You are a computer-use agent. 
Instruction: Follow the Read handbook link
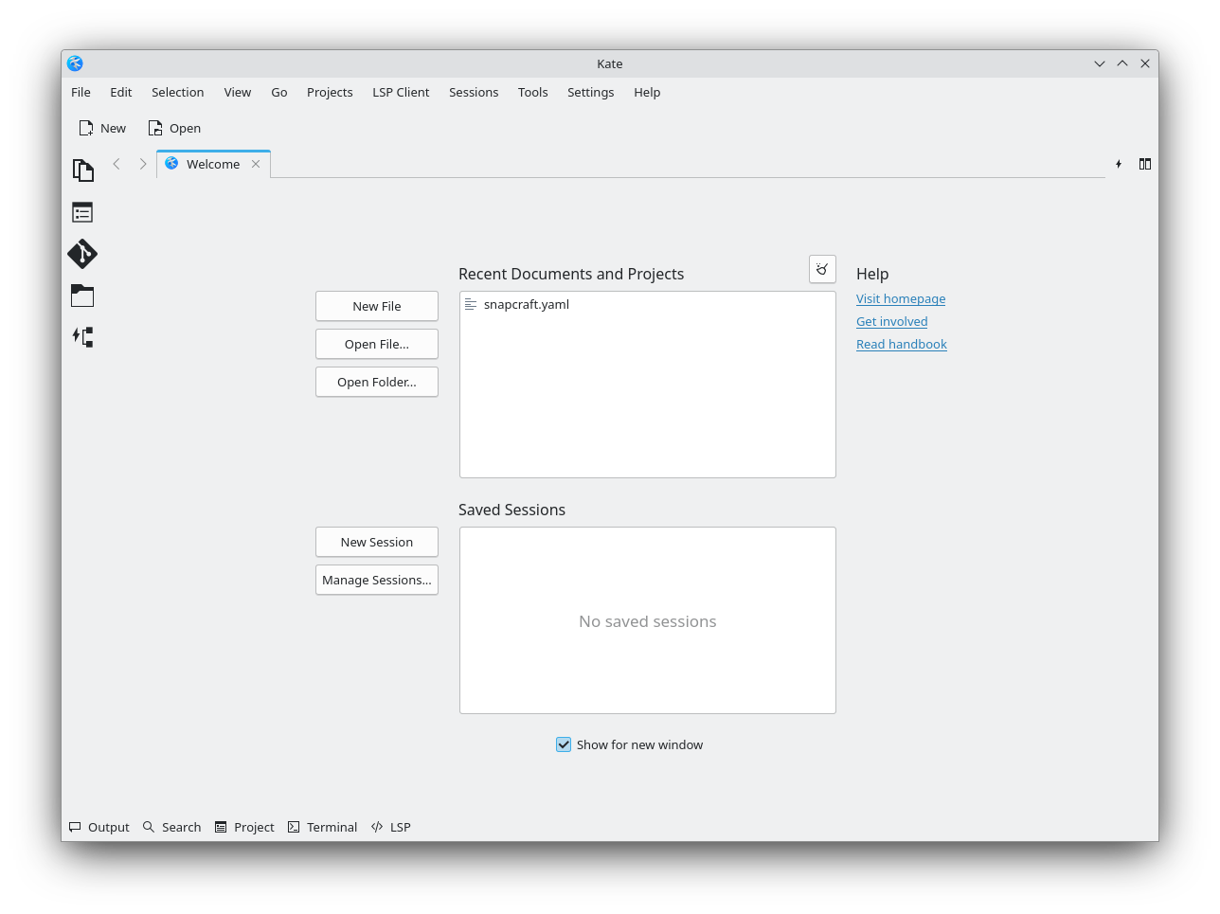(902, 344)
